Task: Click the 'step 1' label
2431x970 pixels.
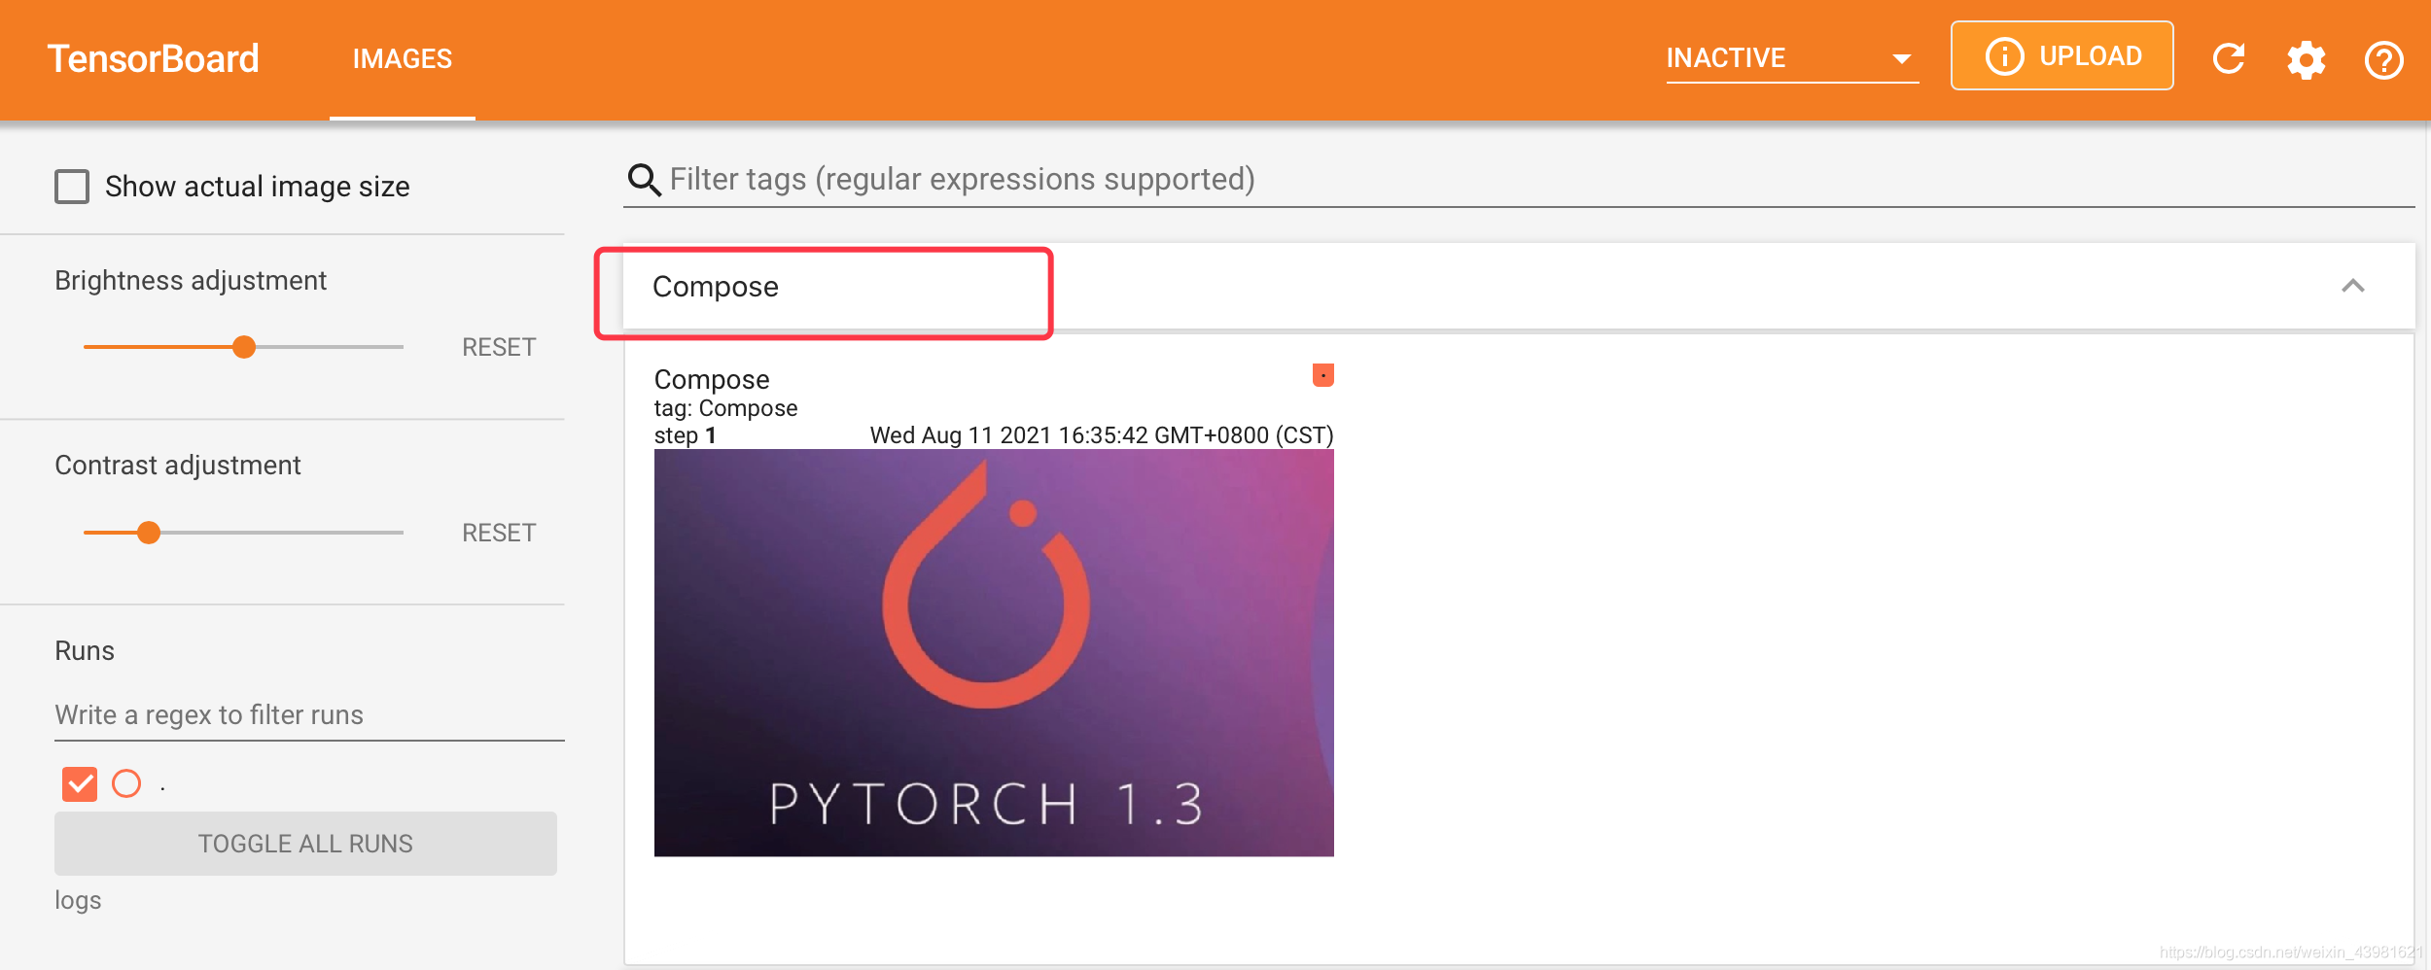Action: (686, 435)
